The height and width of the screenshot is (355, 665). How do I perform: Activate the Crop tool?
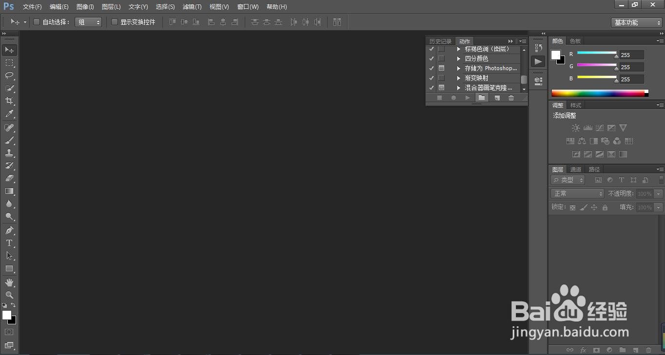[9, 101]
